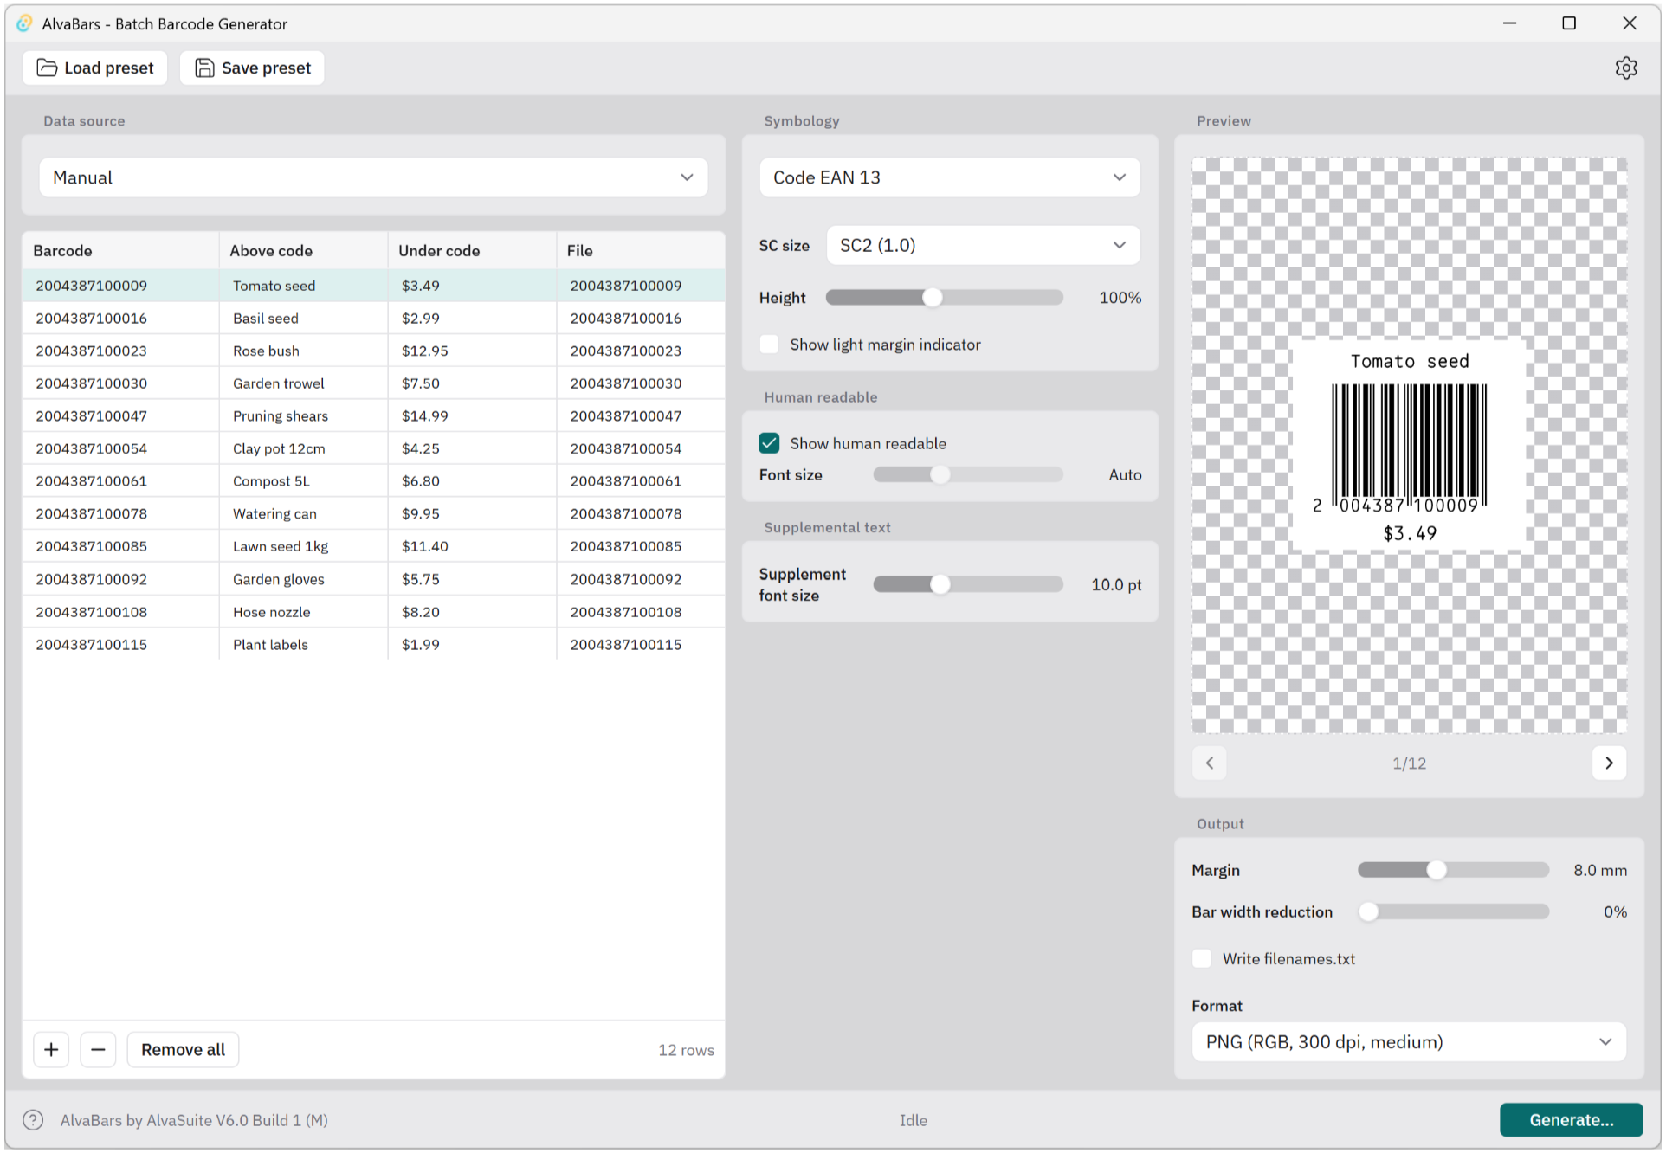This screenshot has height=1153, width=1666.
Task: Click the Idle status text
Action: (x=913, y=1120)
